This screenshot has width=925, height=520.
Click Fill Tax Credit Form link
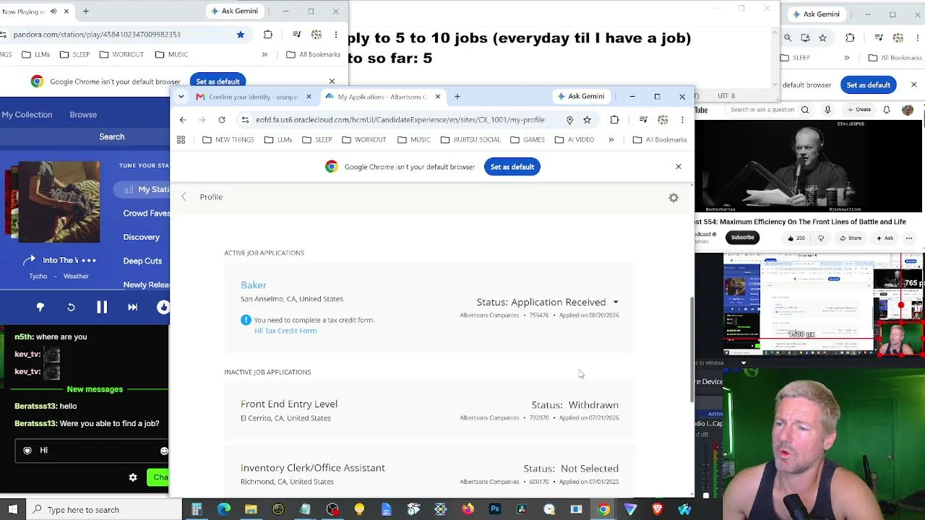285,331
